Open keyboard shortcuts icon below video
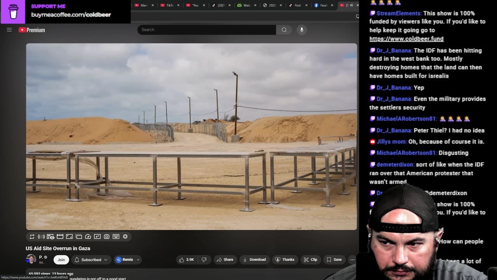 click(116, 236)
